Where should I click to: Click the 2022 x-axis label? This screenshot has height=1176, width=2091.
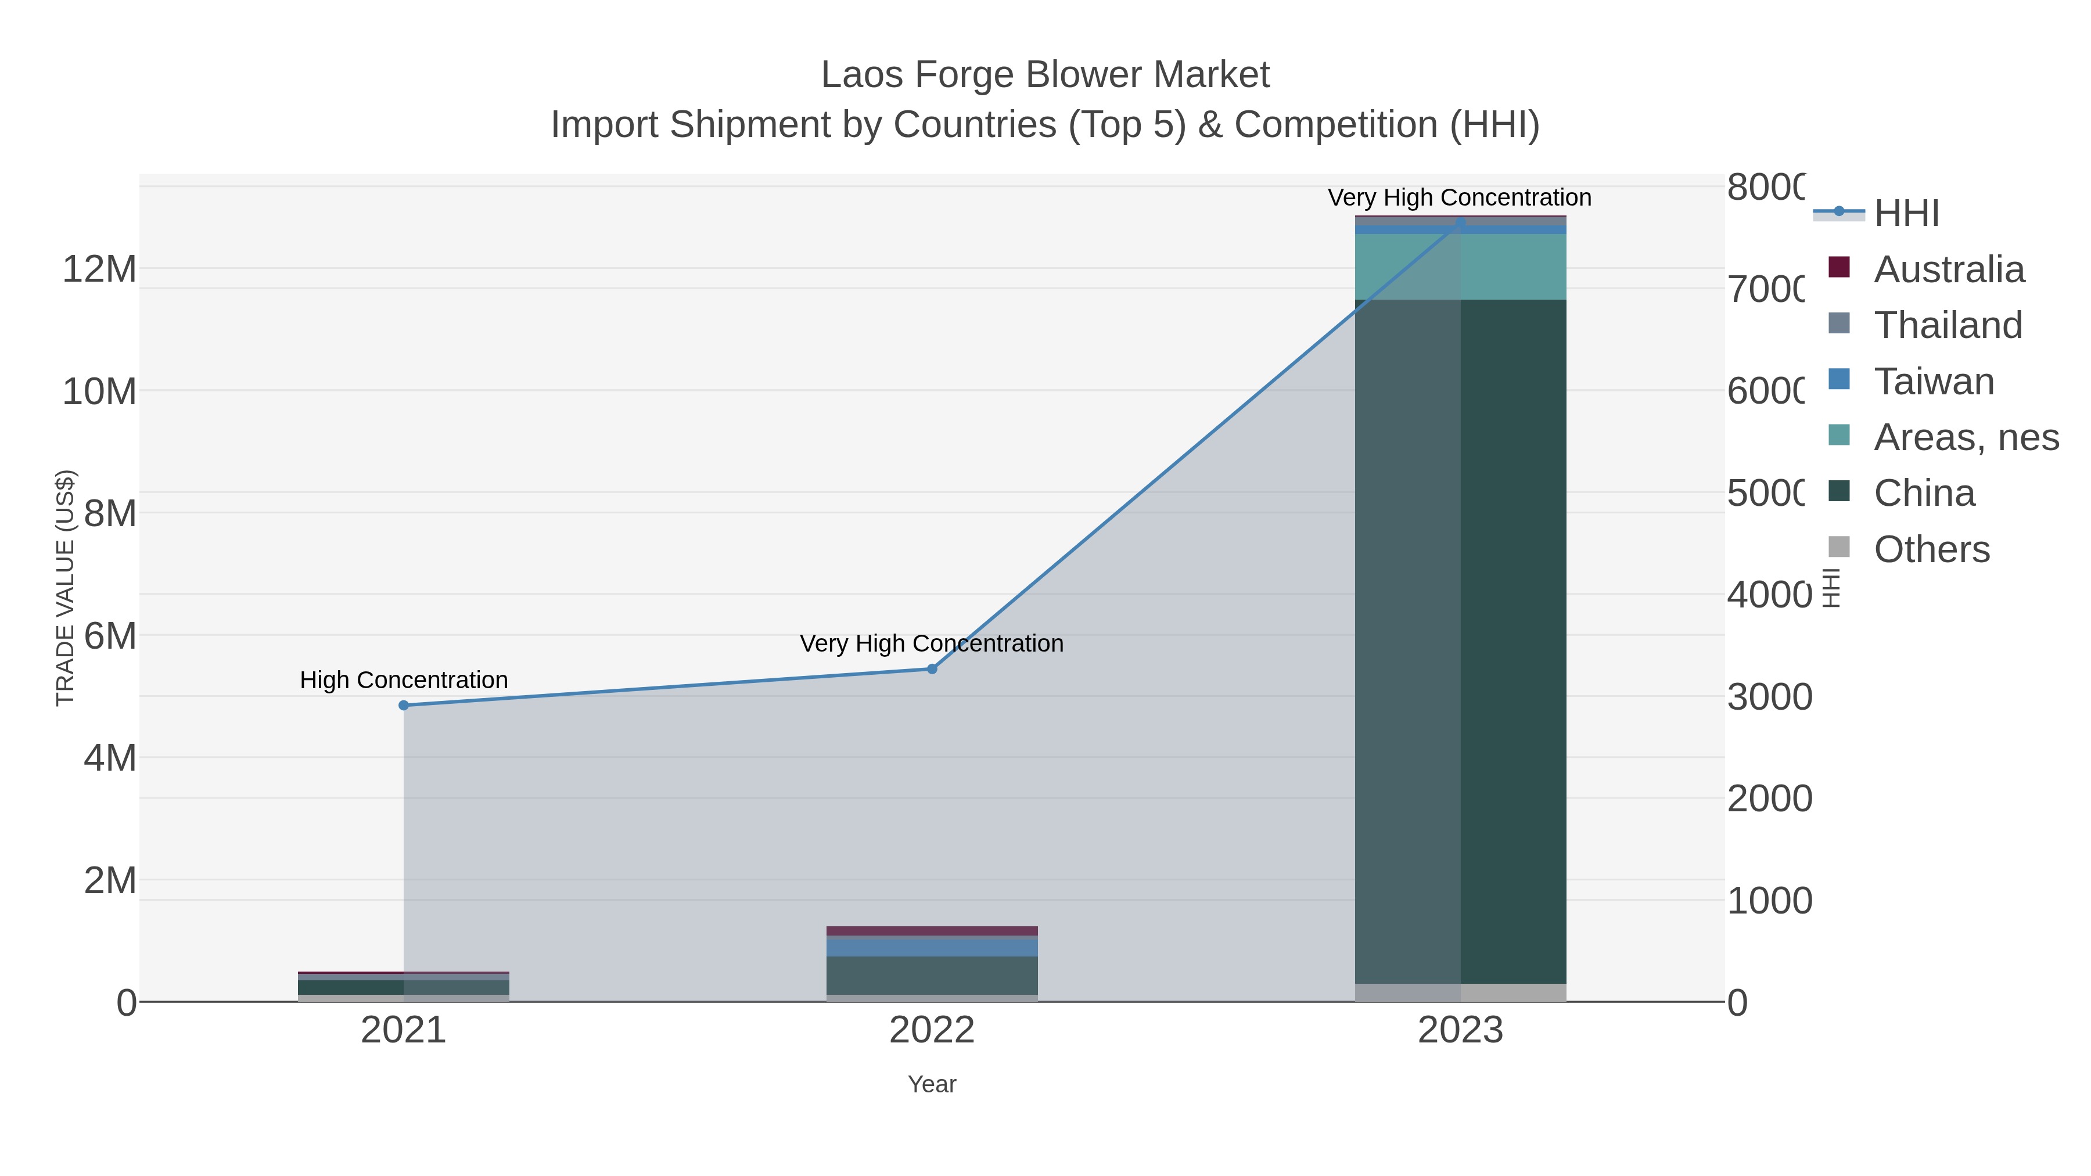(932, 1031)
